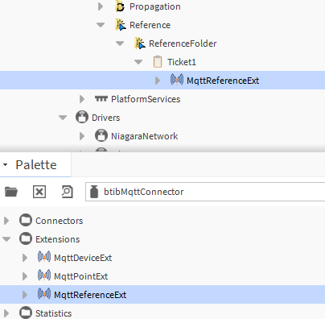The width and height of the screenshot is (325, 319).
Task: Select MqttDeviceExt antenna icon in palette
Action: 44,257
